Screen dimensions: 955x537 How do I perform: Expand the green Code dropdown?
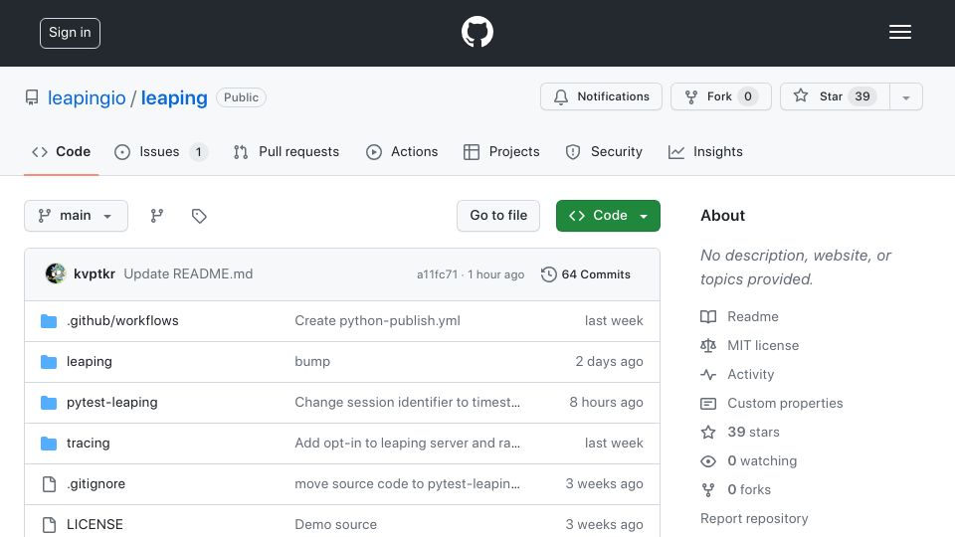click(x=608, y=216)
